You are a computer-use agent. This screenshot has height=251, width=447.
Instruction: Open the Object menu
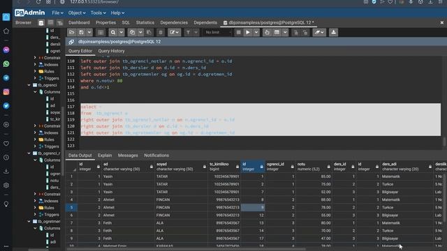point(77,13)
